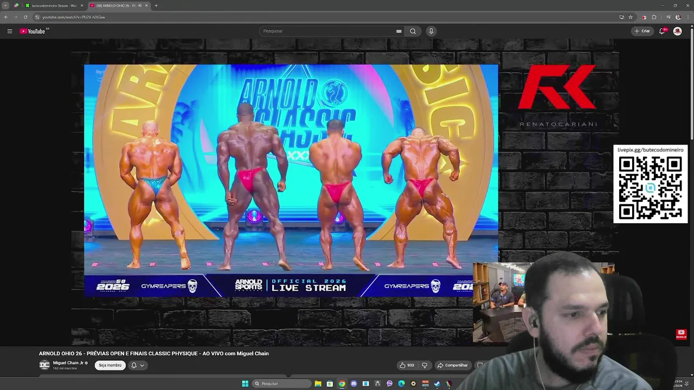This screenshot has height=390, width=694.
Task: Open the pinned tab group icon
Action: pos(16,5)
